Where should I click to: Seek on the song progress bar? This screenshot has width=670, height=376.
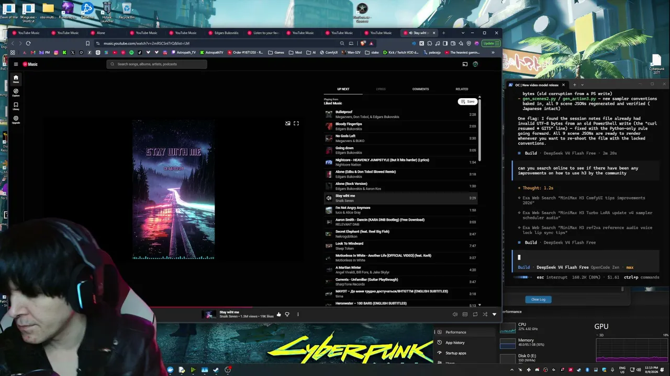pos(255,307)
